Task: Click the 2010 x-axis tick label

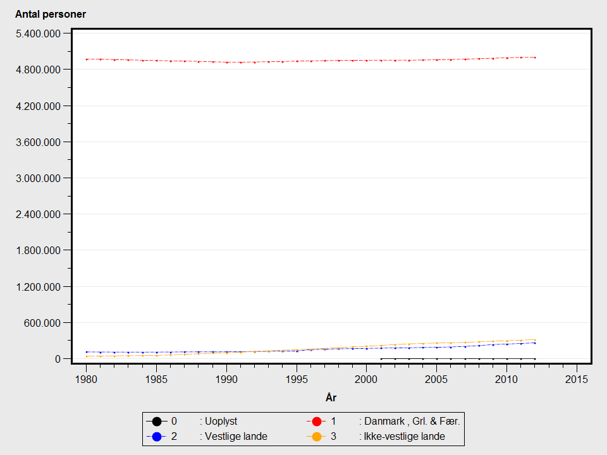Action: pos(506,379)
